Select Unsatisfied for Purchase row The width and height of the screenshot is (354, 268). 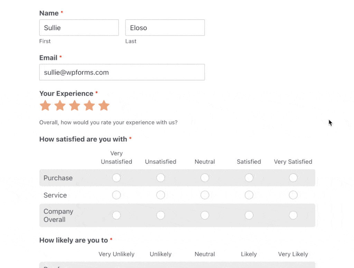pyautogui.click(x=160, y=178)
